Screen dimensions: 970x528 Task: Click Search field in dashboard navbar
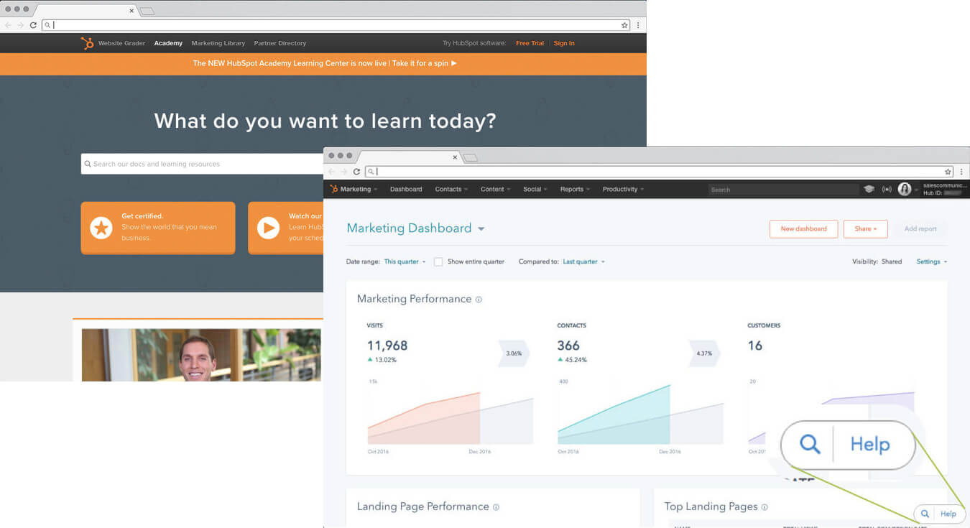(x=783, y=190)
